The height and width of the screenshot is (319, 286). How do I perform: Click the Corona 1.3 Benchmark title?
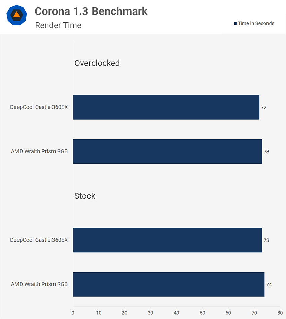[91, 11]
